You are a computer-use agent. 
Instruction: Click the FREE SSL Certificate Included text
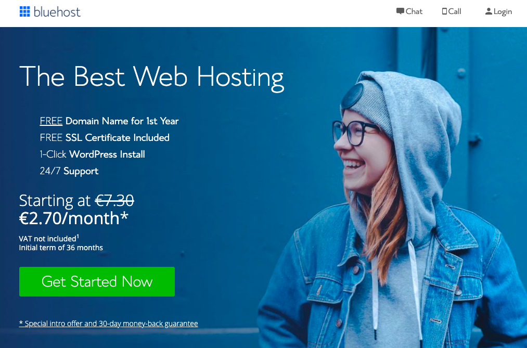pos(105,138)
